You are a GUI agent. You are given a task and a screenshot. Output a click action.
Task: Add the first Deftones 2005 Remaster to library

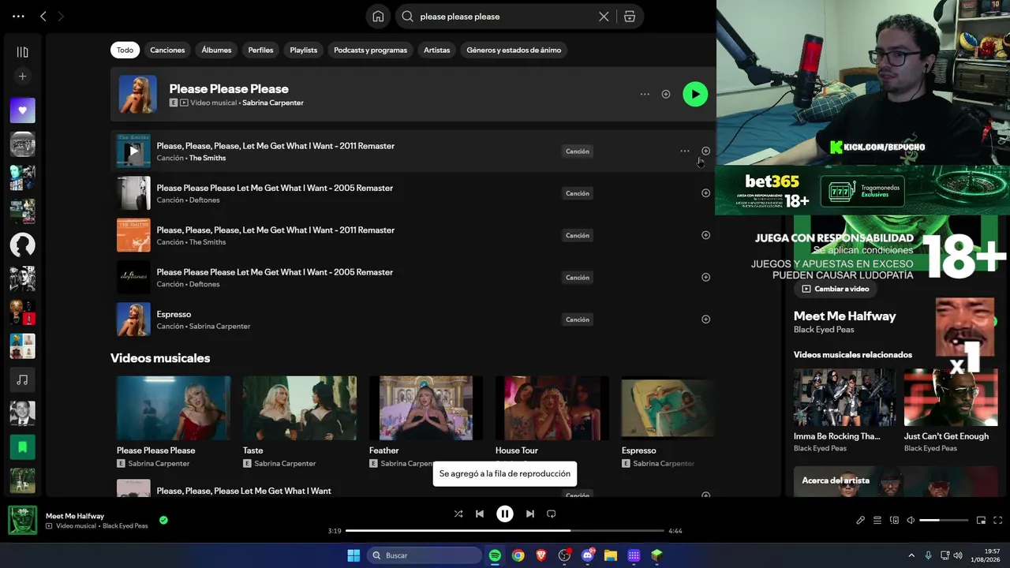tap(705, 193)
